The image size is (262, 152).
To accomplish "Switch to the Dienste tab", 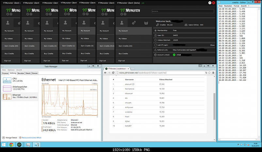I will [35, 73].
